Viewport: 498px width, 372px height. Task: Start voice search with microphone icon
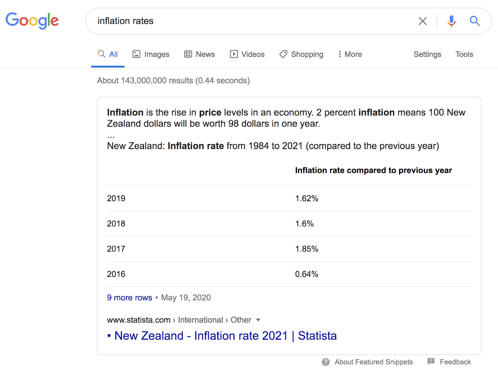[451, 21]
